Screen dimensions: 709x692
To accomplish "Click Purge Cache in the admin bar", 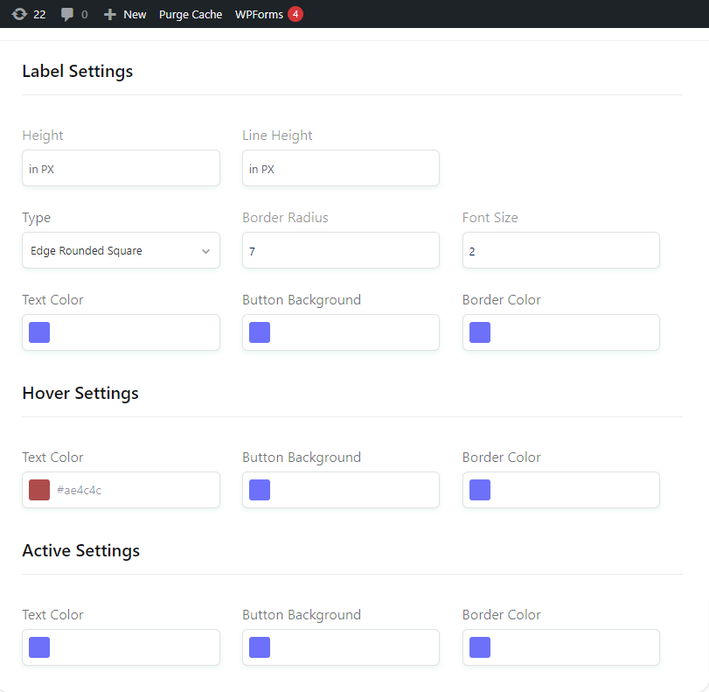I will [191, 15].
